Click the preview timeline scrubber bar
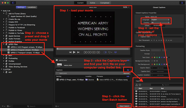The height and width of the screenshot is (108, 186). 93,49
